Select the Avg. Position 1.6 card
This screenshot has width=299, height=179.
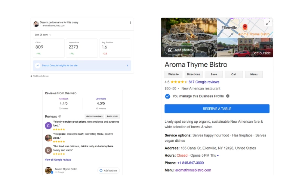pyautogui.click(x=115, y=48)
